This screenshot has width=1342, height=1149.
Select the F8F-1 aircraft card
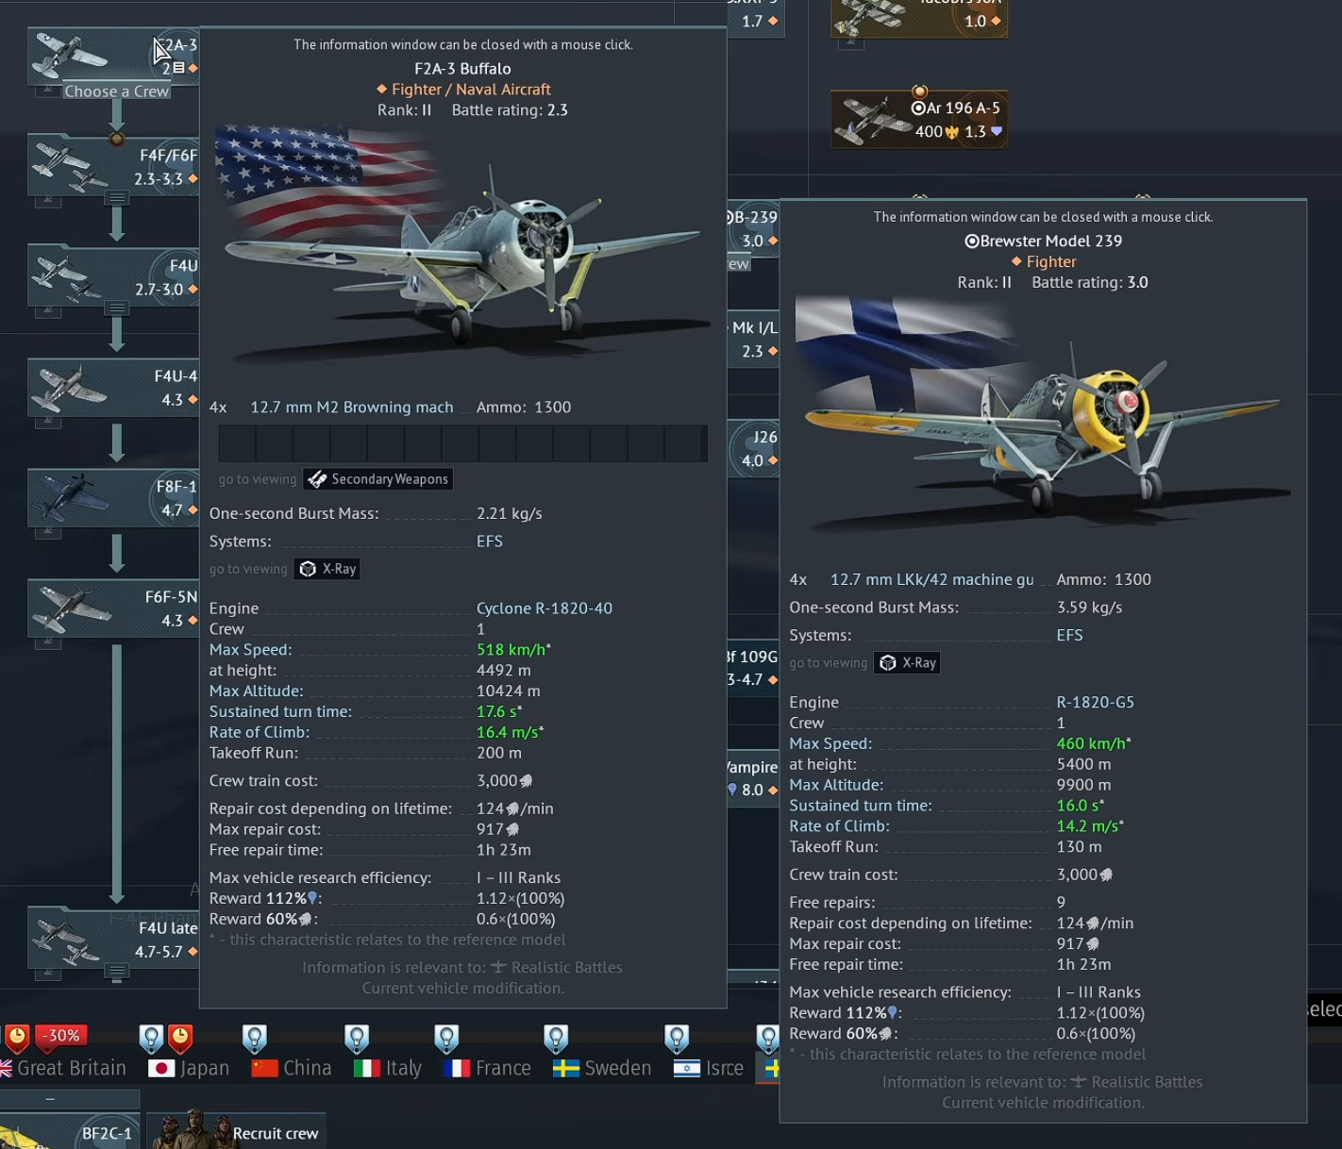(x=113, y=497)
